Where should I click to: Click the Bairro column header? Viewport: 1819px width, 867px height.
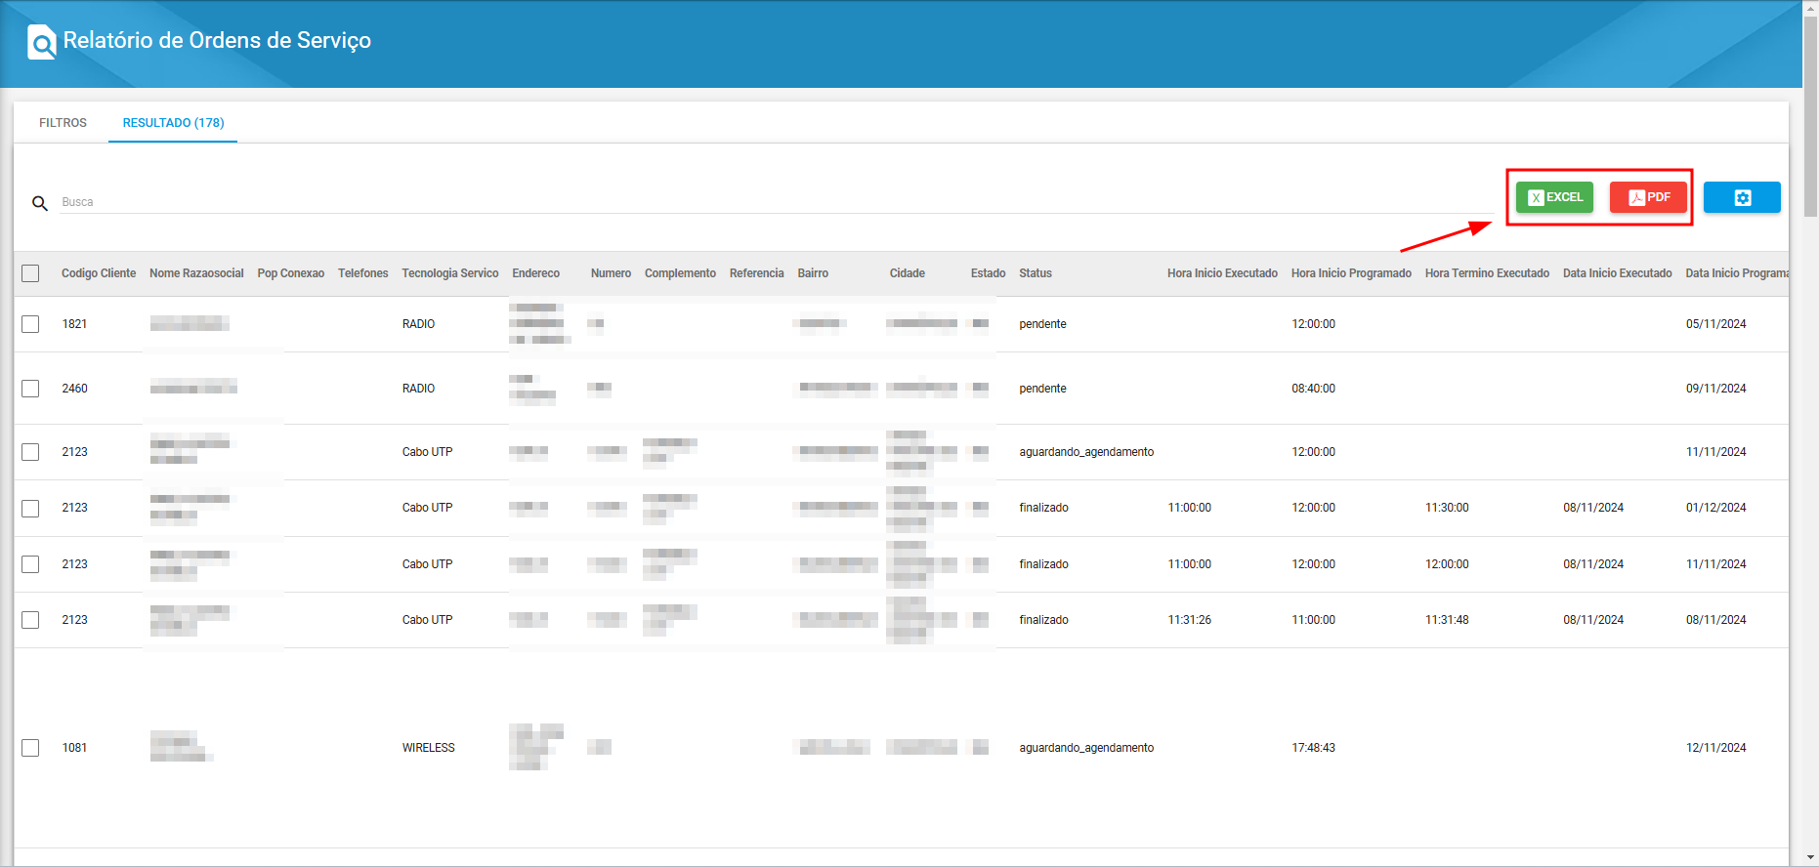813,273
